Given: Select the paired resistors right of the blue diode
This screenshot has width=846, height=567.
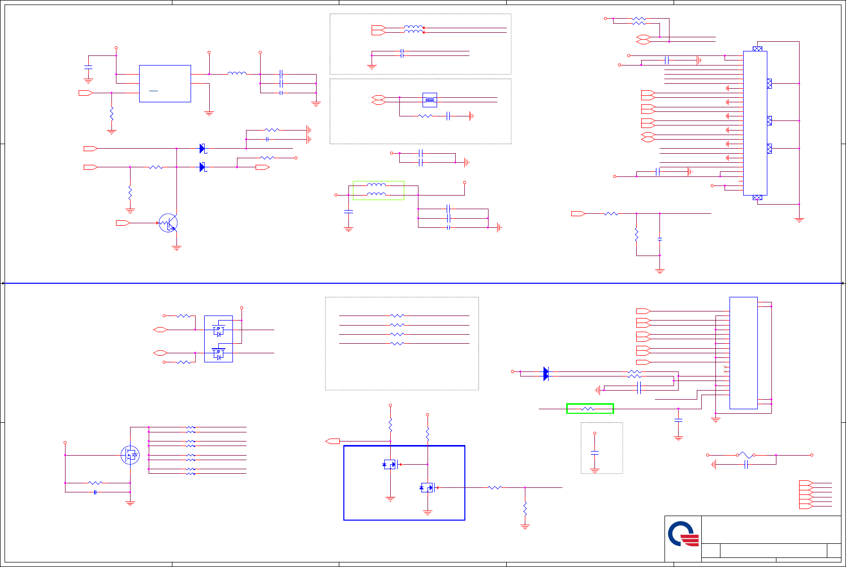Looking at the screenshot, I should point(634,374).
